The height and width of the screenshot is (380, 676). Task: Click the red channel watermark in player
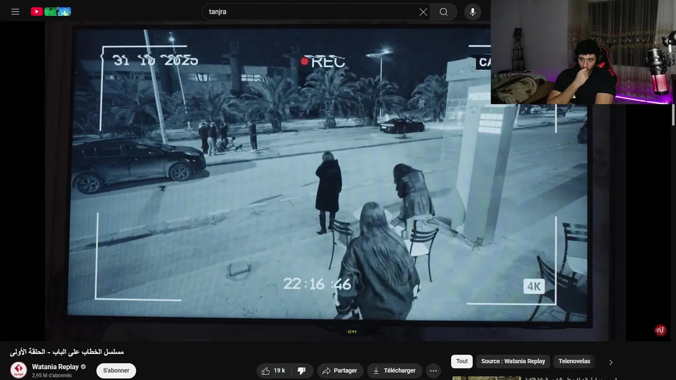(x=660, y=330)
